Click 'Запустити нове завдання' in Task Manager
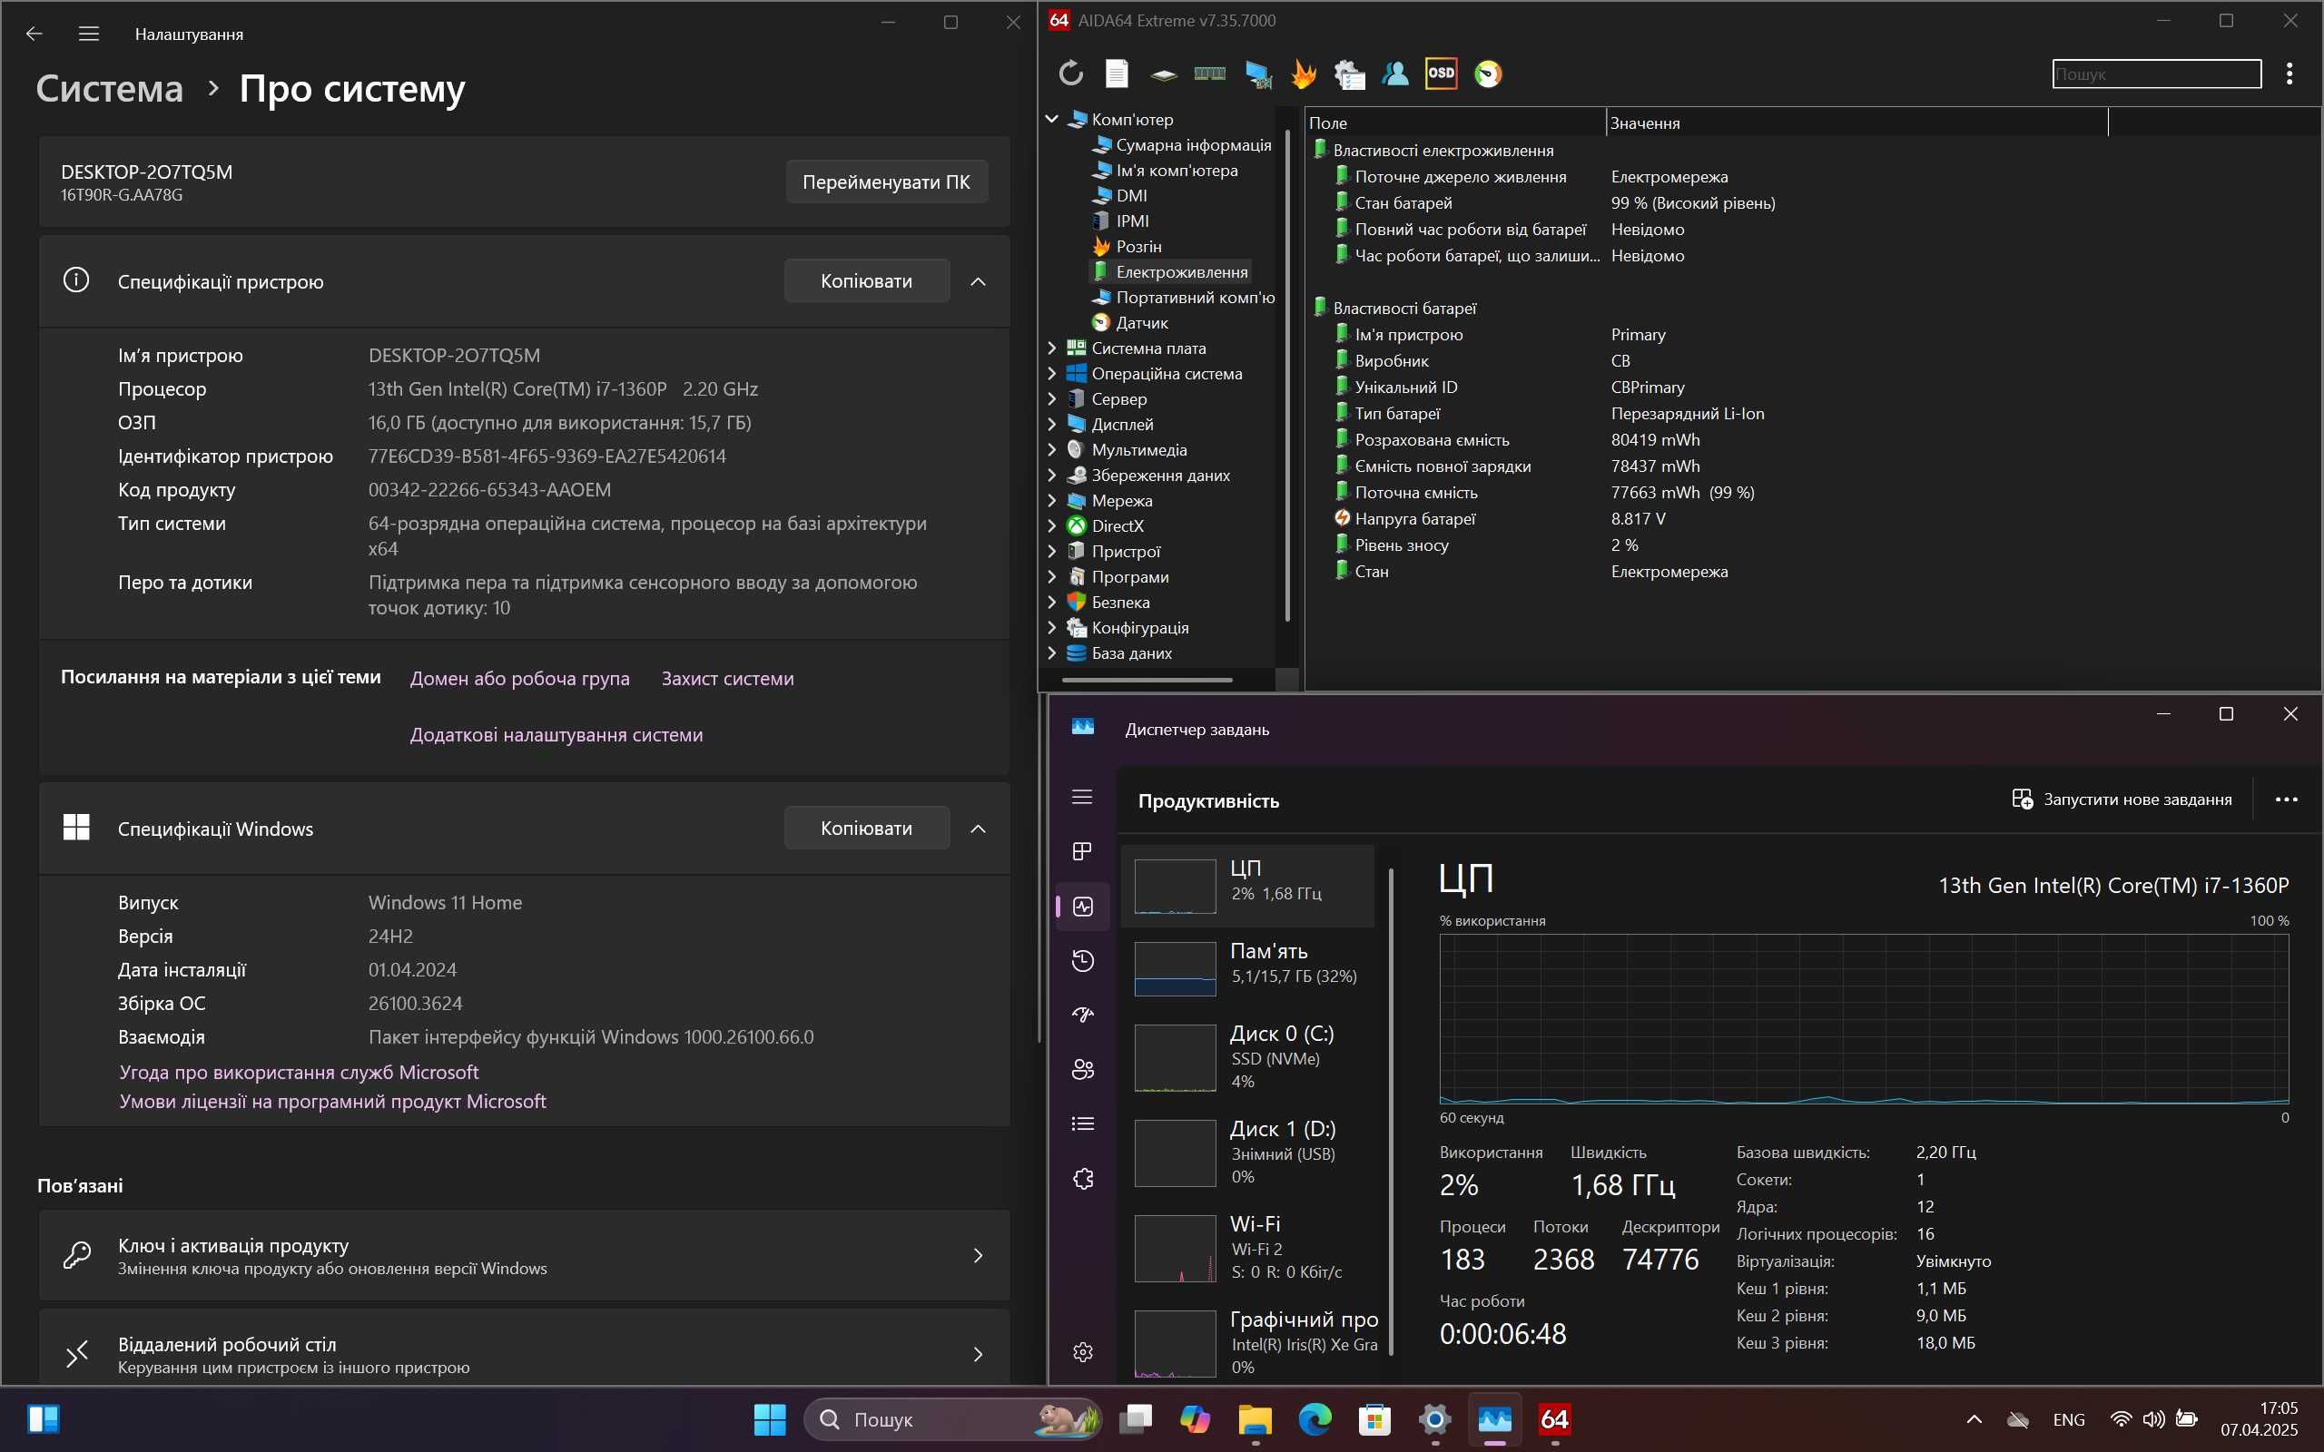This screenshot has height=1452, width=2324. pyautogui.click(x=2122, y=799)
